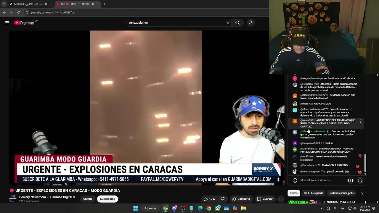Click @wolf-t8wq username in chat
This screenshot has height=213, width=379.
[x=307, y=156]
